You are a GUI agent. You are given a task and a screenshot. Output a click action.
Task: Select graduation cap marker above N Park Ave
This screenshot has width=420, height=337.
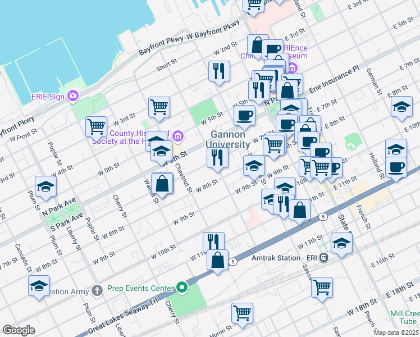45,187
